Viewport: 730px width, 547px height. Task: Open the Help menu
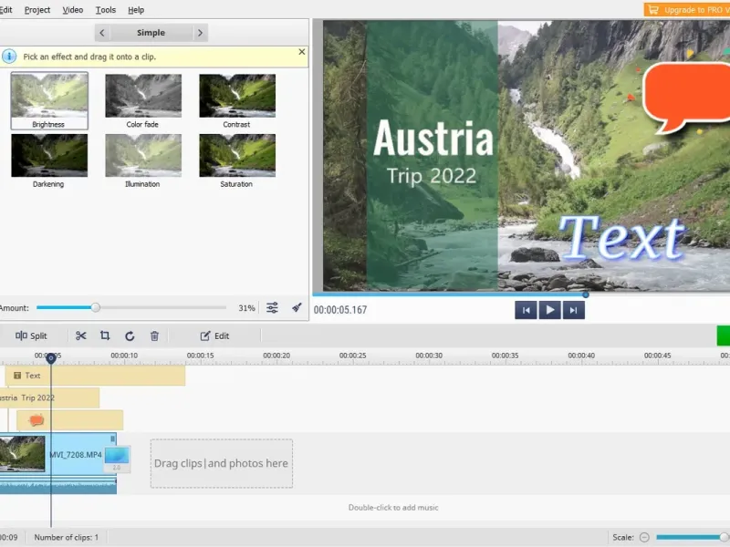[136, 10]
